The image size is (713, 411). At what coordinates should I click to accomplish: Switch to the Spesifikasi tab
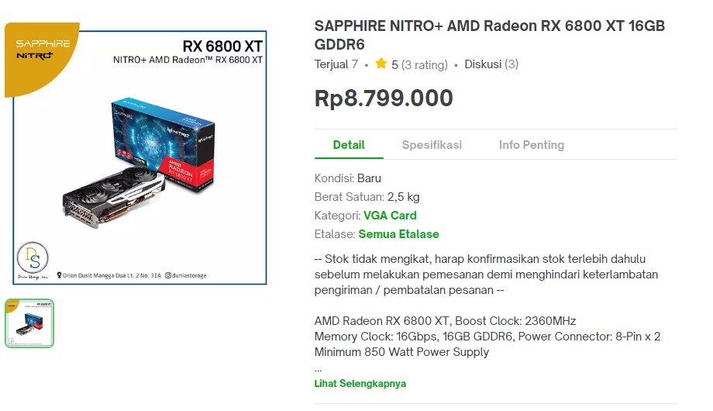pos(432,145)
